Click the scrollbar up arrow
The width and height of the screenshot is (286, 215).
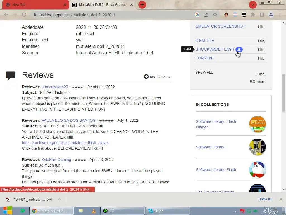(x=284, y=23)
